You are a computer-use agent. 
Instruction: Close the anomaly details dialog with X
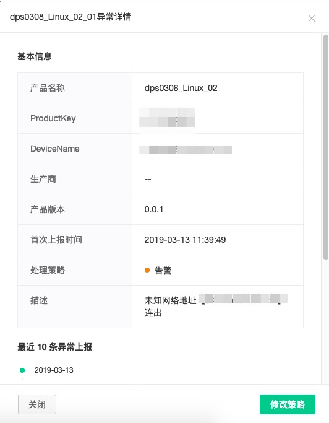(312, 19)
